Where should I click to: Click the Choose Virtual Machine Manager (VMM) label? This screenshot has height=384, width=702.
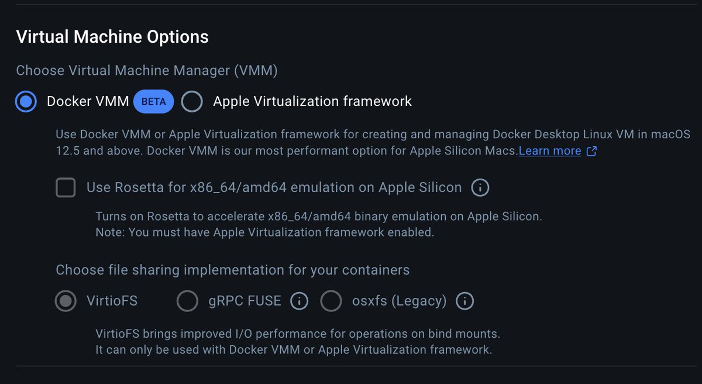(147, 71)
